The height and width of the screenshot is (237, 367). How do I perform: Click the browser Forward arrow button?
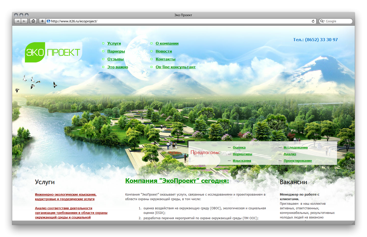coord(24,21)
